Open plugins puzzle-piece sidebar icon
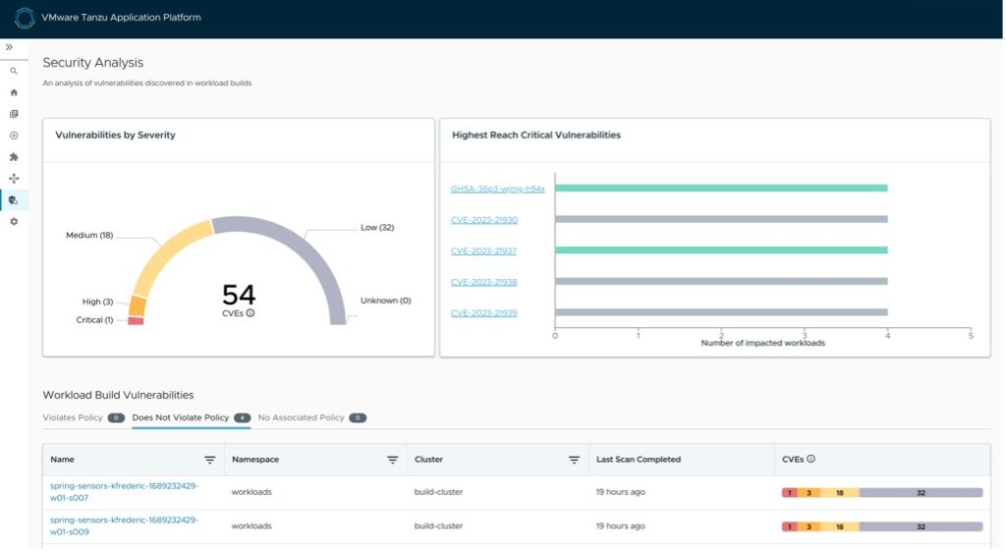The height and width of the screenshot is (551, 1006). pyautogui.click(x=14, y=157)
